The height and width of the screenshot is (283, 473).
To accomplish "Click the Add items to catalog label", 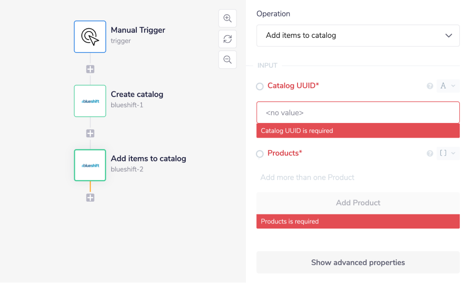I will pos(148,159).
